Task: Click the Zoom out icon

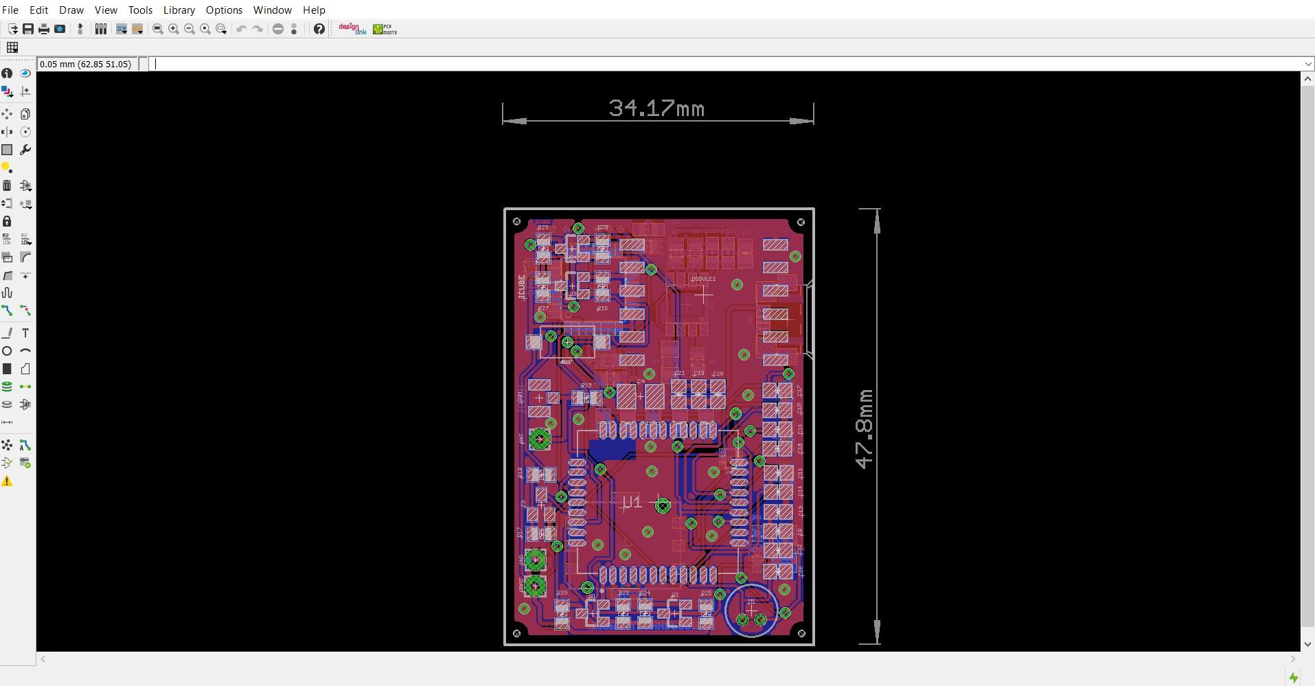Action: pyautogui.click(x=189, y=29)
